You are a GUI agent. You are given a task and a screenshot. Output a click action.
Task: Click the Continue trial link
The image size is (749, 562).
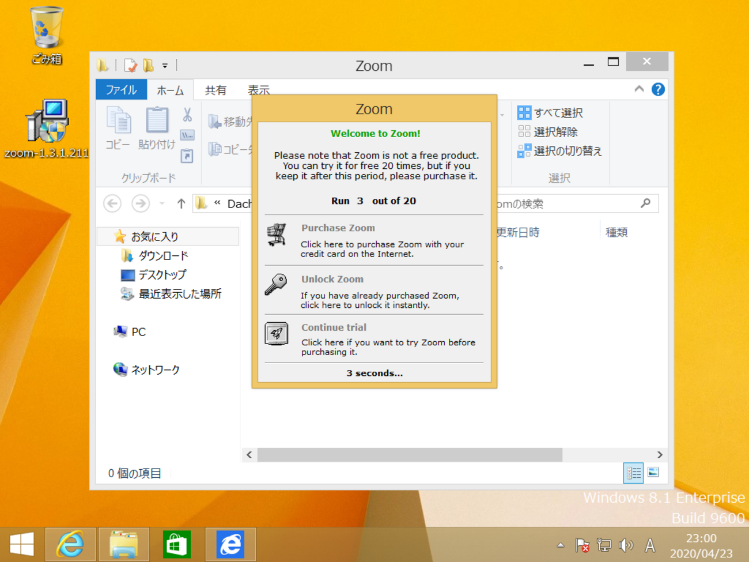pyautogui.click(x=334, y=327)
